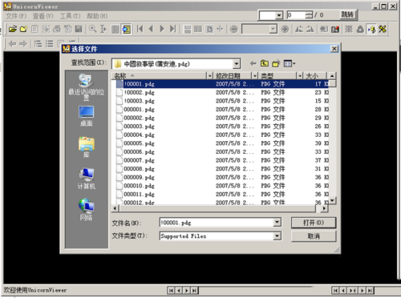
Task: Expand the combo box left of page number
Action: pos(279,15)
